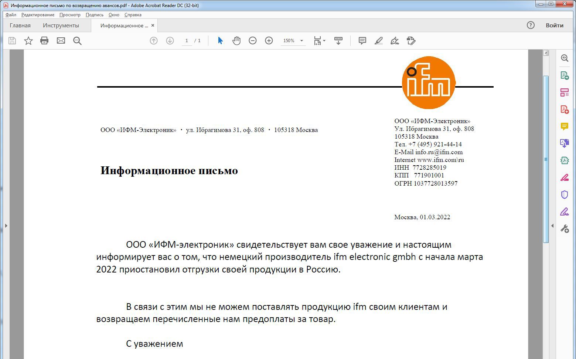Choose the Selection arrow tool
Image resolution: width=576 pixels, height=359 pixels.
220,41
